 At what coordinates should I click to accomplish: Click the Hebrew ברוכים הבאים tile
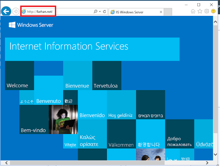tap(151, 105)
